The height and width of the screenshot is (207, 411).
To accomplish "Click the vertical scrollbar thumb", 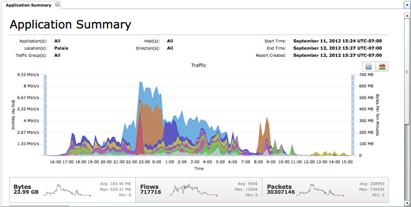I will pyautogui.click(x=407, y=72).
